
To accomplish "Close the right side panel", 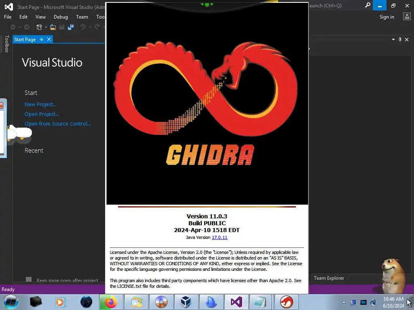I will (407, 40).
